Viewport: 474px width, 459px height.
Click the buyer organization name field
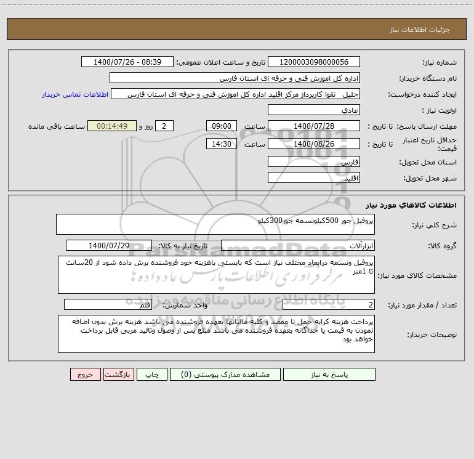click(x=235, y=78)
